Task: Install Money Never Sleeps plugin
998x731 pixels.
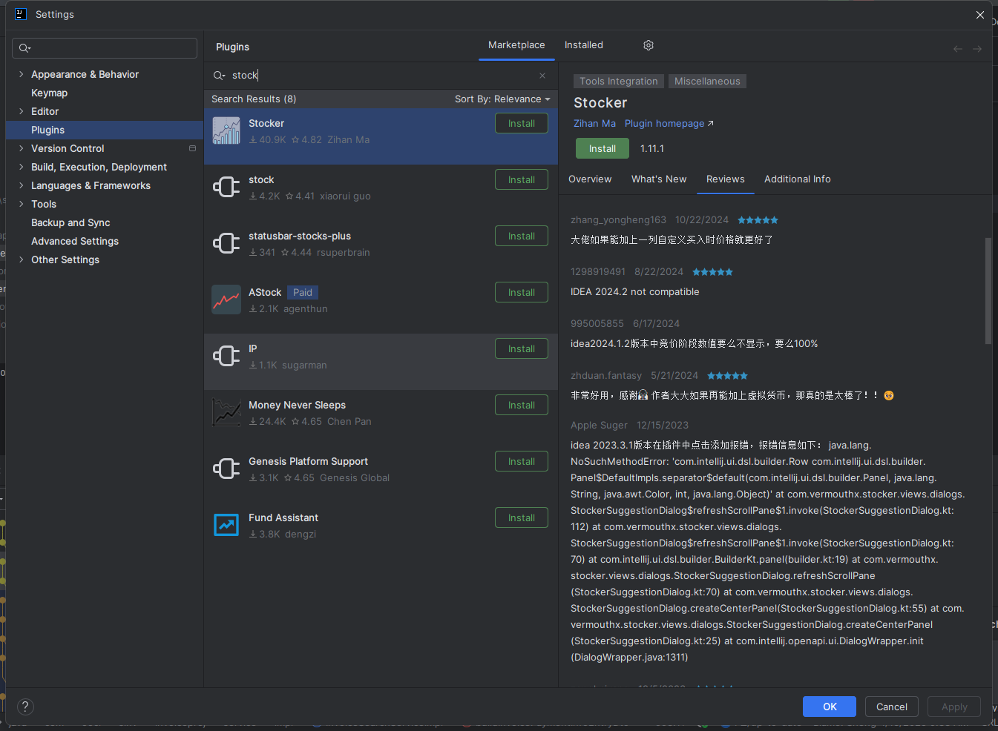Action: (522, 405)
